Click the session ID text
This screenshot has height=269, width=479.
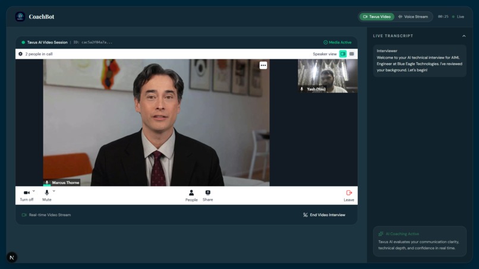pos(93,42)
